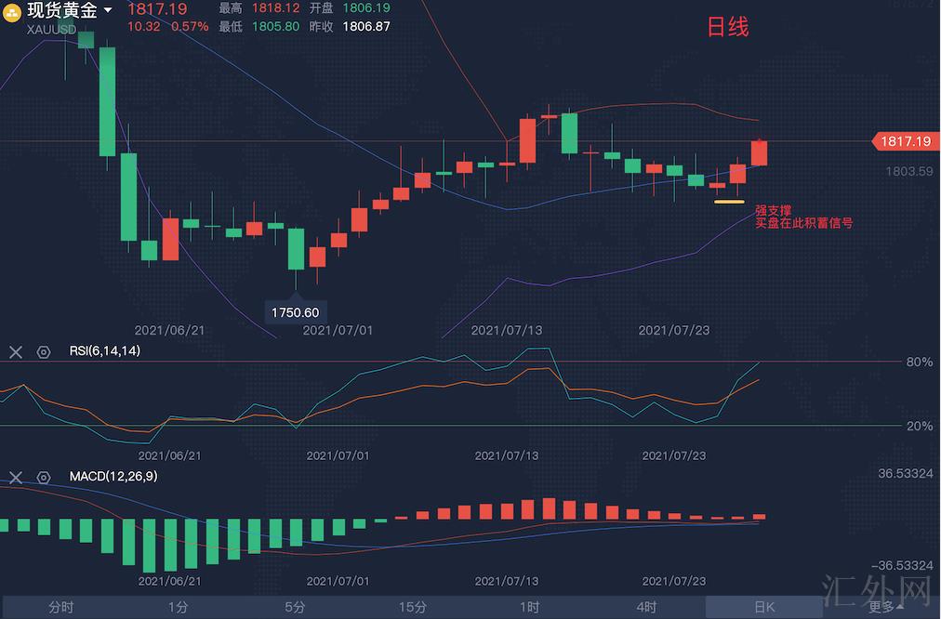Change chart to 4时 timeframe
The width and height of the screenshot is (941, 619).
646,607
